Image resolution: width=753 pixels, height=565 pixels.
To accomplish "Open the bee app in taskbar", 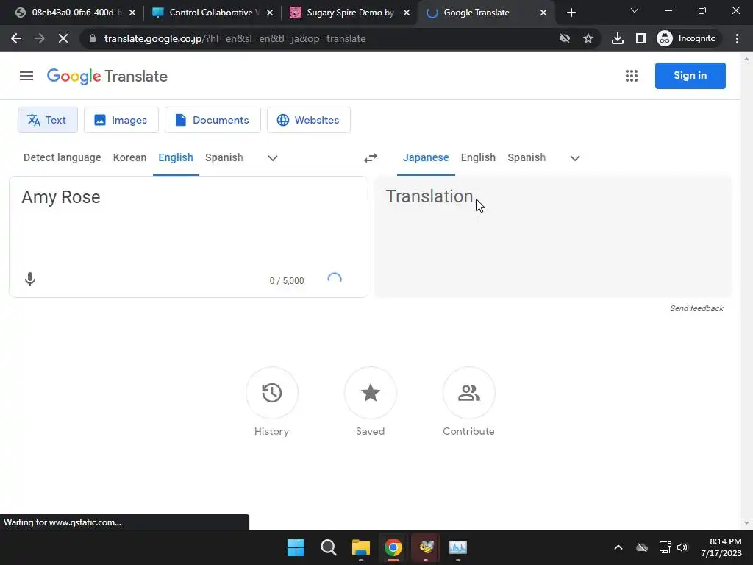I will tap(426, 547).
